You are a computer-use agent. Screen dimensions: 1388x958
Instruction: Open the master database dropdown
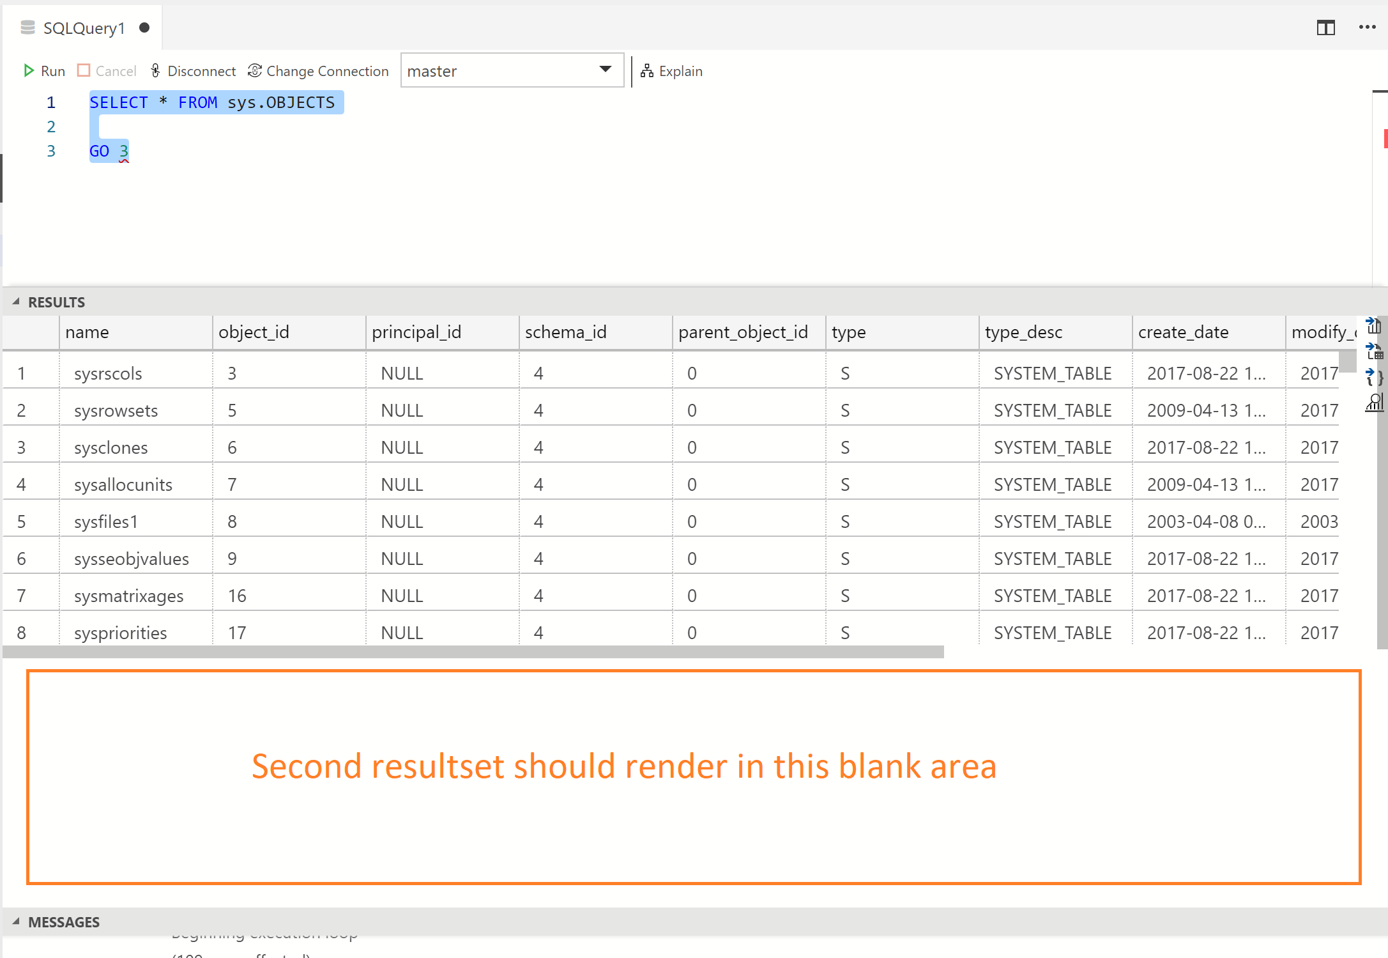coord(511,70)
